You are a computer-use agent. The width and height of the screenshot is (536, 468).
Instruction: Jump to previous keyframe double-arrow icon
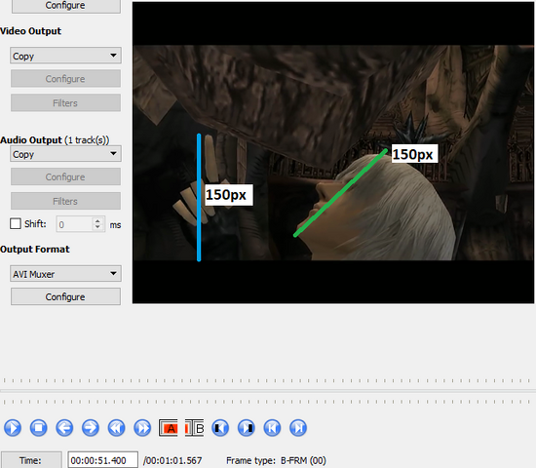117,428
